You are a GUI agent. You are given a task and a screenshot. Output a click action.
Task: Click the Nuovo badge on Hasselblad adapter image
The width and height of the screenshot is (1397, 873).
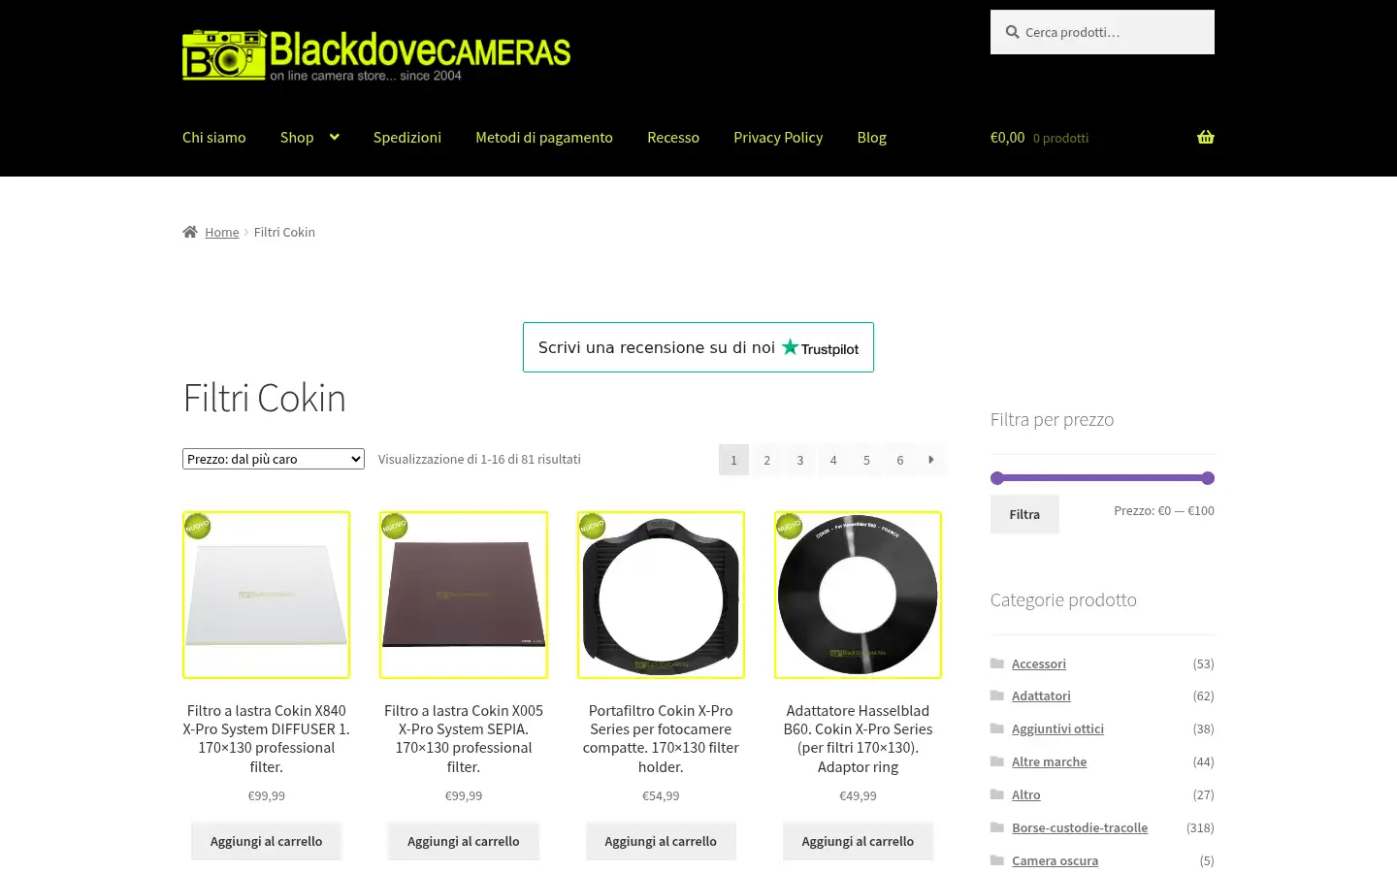tap(789, 526)
